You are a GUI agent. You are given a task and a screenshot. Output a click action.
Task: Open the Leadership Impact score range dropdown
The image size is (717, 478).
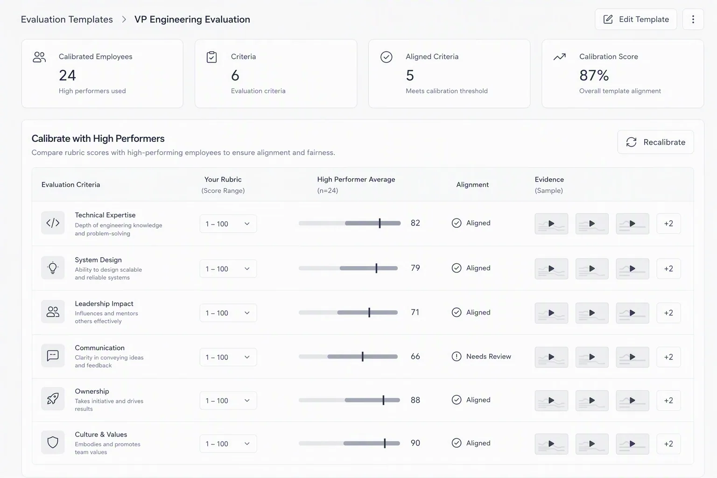[228, 313]
